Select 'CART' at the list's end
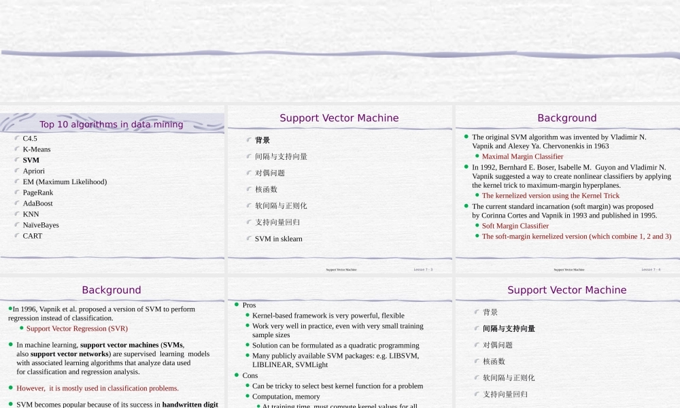Screen dimensions: 680x408 (x=33, y=236)
